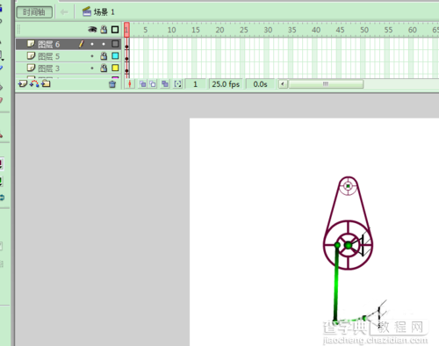Enable onion skin
This screenshot has width=439, height=346.
pyautogui.click(x=142, y=84)
